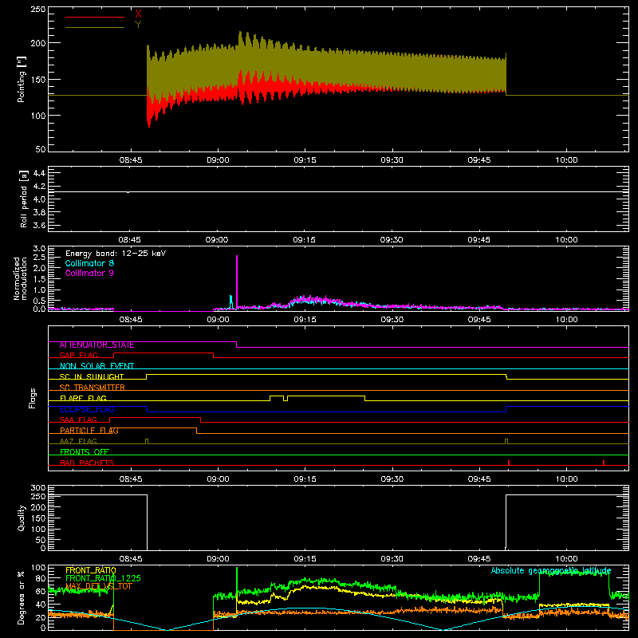Click the PARTICLE_FLAG label

[89, 431]
